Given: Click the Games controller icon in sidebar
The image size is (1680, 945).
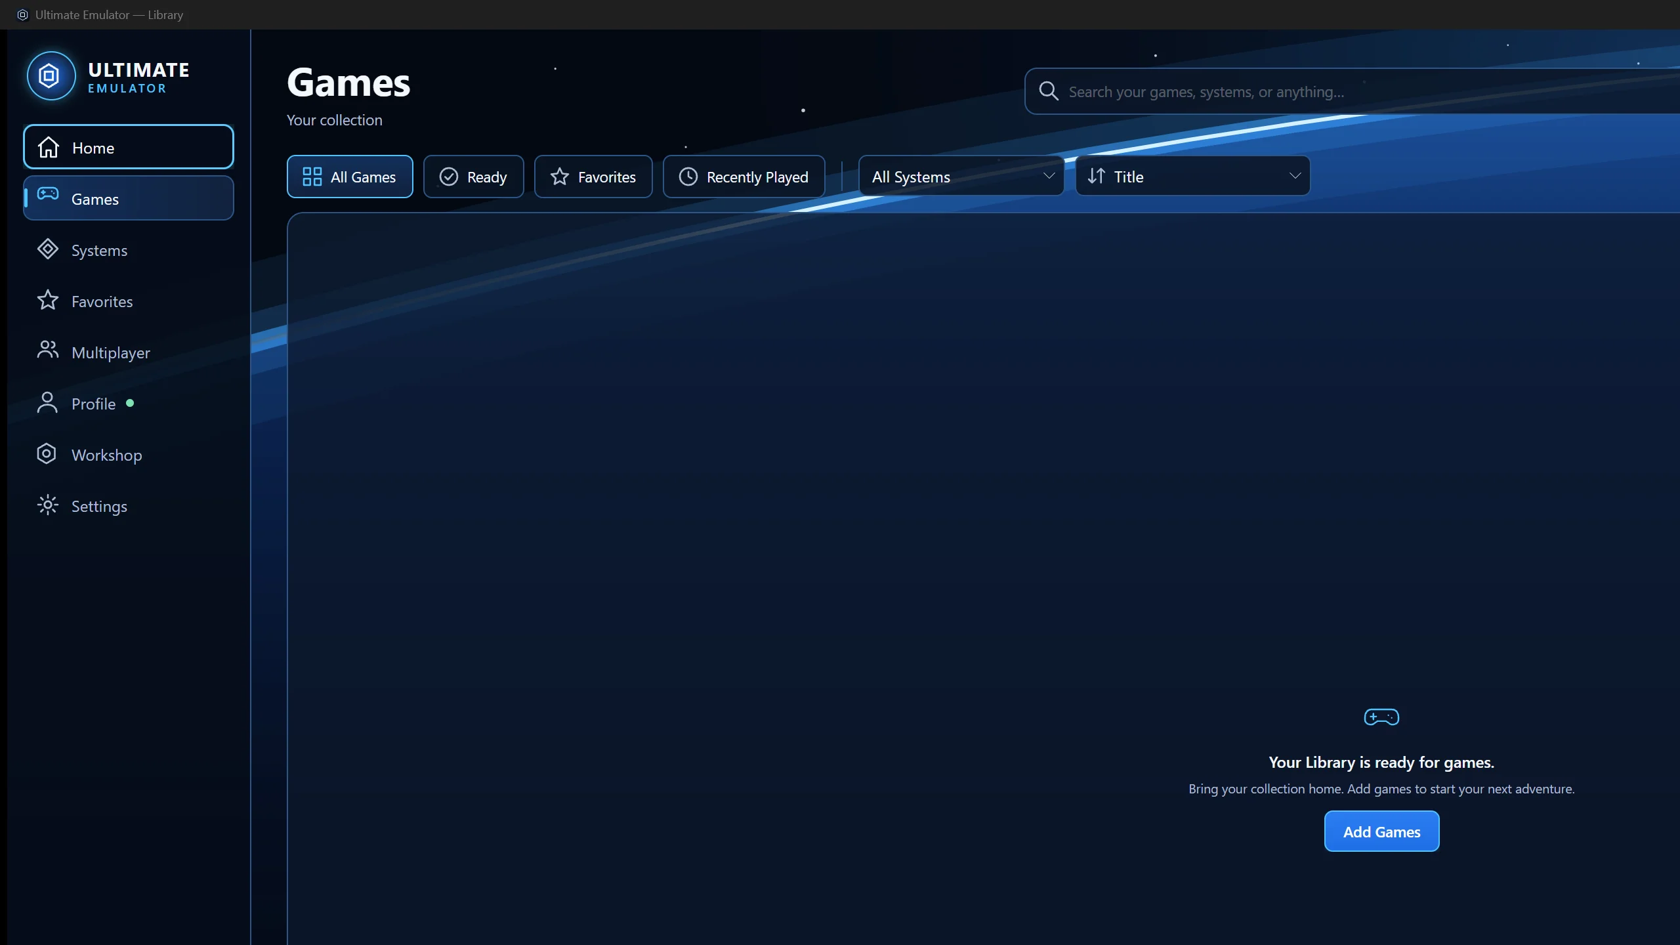Looking at the screenshot, I should 48,194.
